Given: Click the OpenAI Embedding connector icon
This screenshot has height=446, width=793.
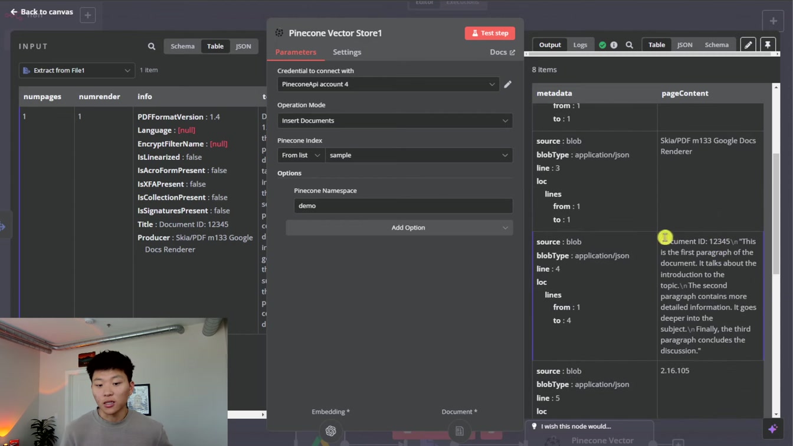Looking at the screenshot, I should click(331, 431).
